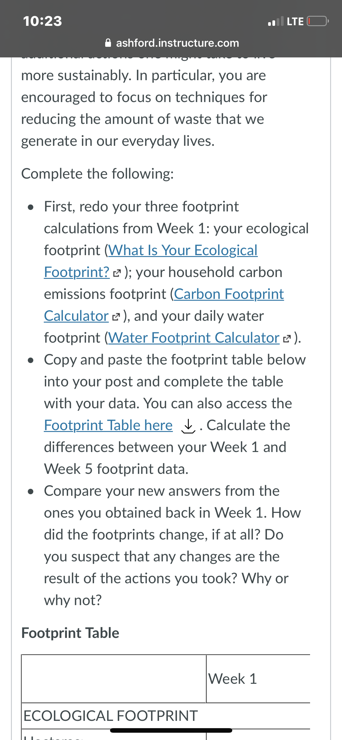Tap the download arrow icon for Footprint Table
The image size is (342, 740).
(188, 426)
